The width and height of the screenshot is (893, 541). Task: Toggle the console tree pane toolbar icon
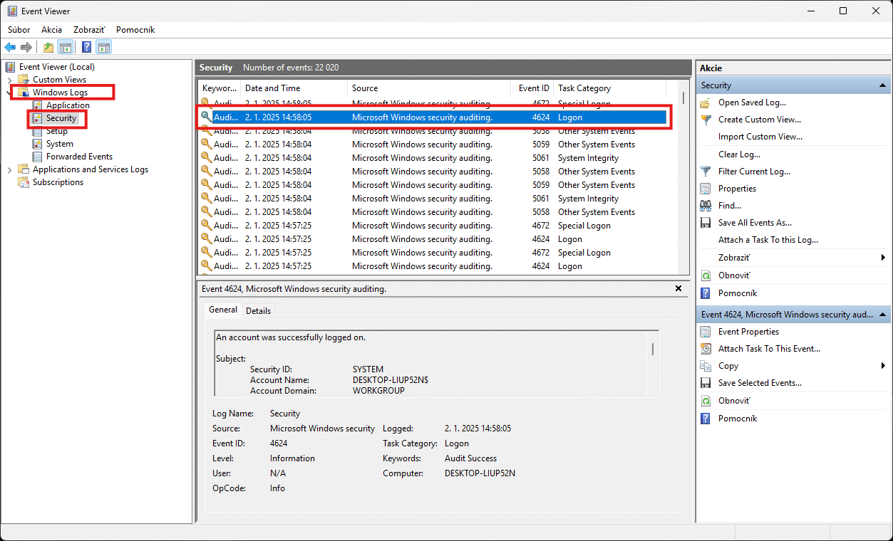(x=66, y=48)
